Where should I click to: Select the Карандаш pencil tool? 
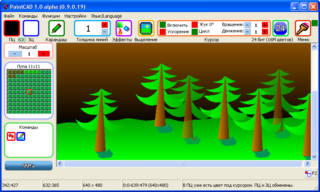point(56,28)
